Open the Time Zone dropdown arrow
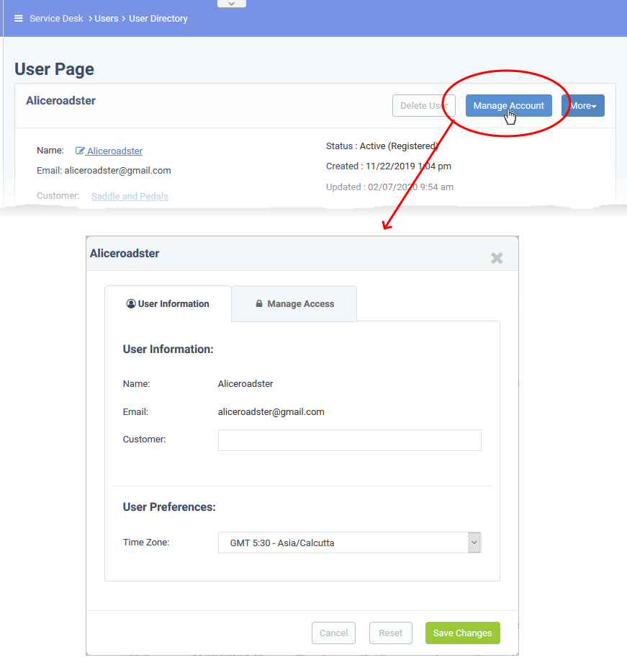The image size is (627, 660). click(x=474, y=543)
